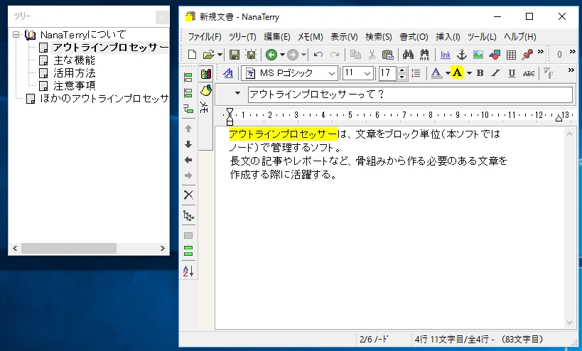The image size is (582, 351).
Task: Toggle bold formatting
Action: (x=480, y=73)
